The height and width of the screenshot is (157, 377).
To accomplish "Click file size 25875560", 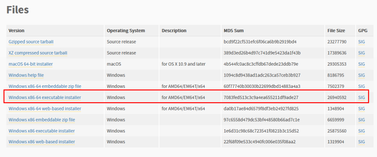I will [337, 131].
